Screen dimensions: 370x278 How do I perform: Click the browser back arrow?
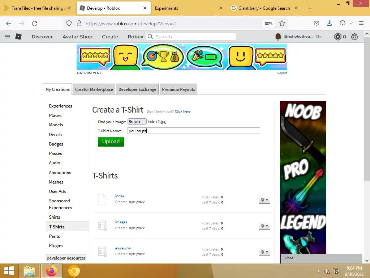[9, 24]
